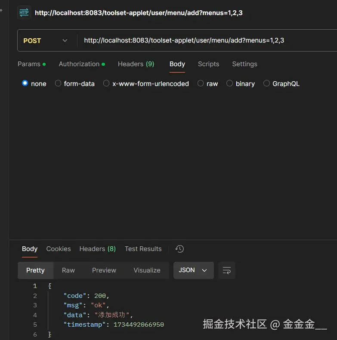Open the JSON format dropdown

coord(194,270)
